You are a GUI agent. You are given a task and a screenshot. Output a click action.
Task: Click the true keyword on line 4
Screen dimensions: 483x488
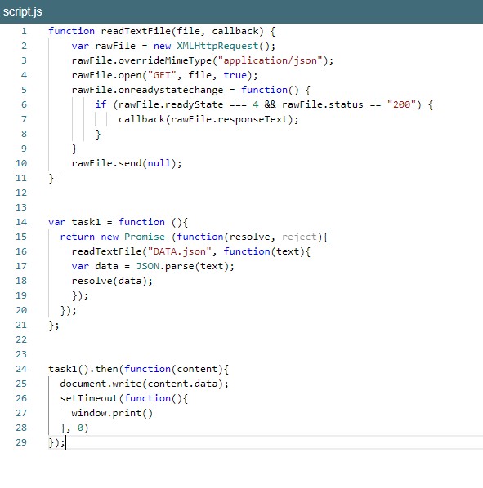pos(235,75)
